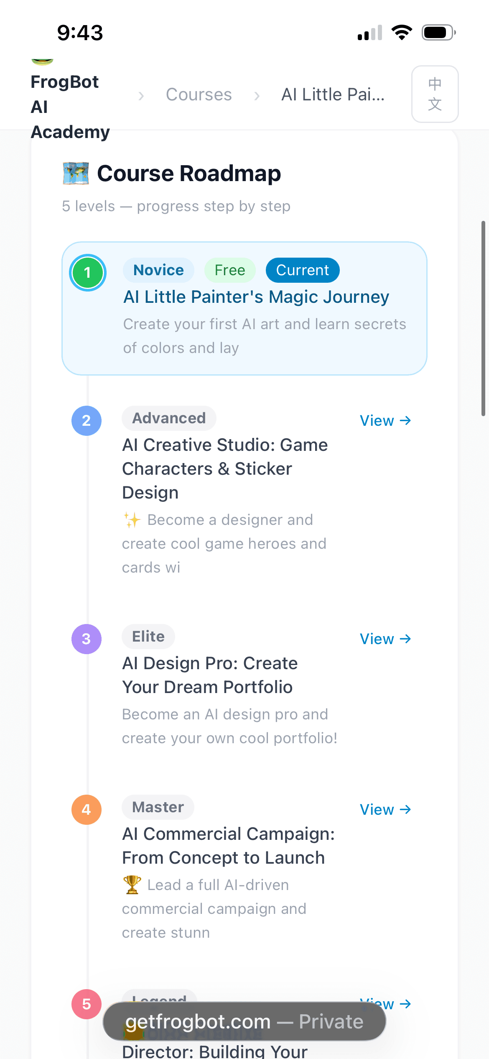The height and width of the screenshot is (1059, 489).
Task: Click the Novice course highlighted card
Action: pos(244,308)
